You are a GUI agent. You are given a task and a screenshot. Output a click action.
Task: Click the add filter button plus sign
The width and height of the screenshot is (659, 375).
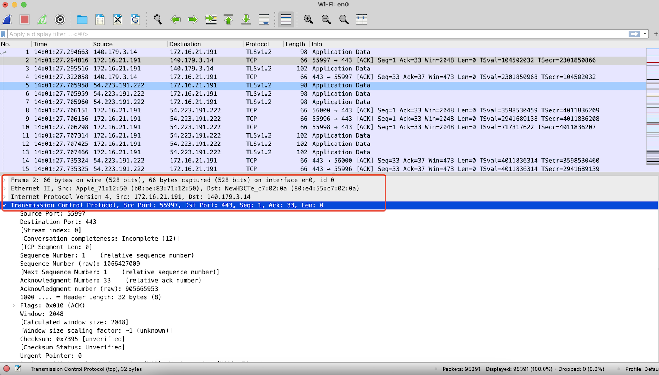[656, 34]
